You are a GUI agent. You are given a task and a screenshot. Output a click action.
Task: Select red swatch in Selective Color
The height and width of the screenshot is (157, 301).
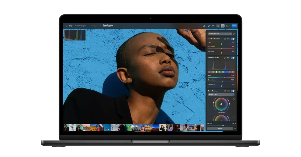210,72
